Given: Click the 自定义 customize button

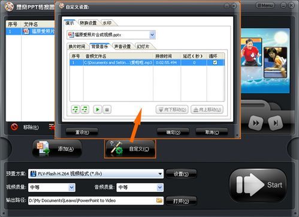Looking at the screenshot, I should [130, 149].
